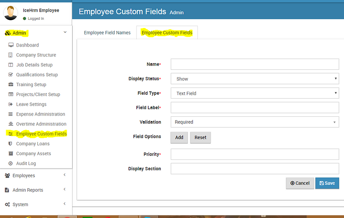Open Projects/Client Setup menu item
Screen dimensions: 344x218
coord(38,94)
